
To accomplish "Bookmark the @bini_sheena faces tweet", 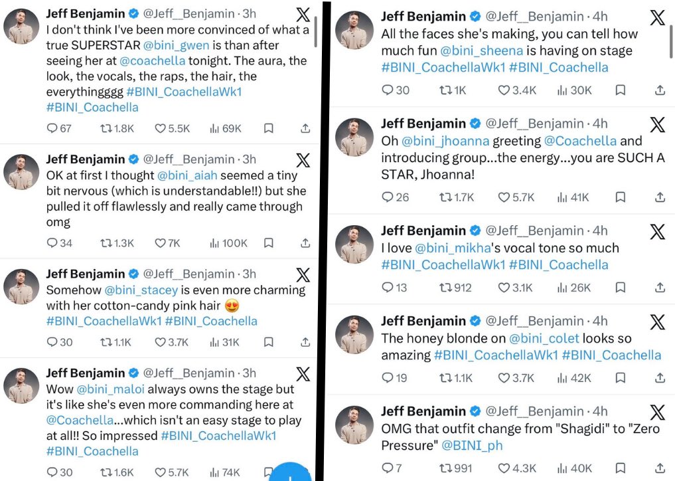I will (620, 90).
